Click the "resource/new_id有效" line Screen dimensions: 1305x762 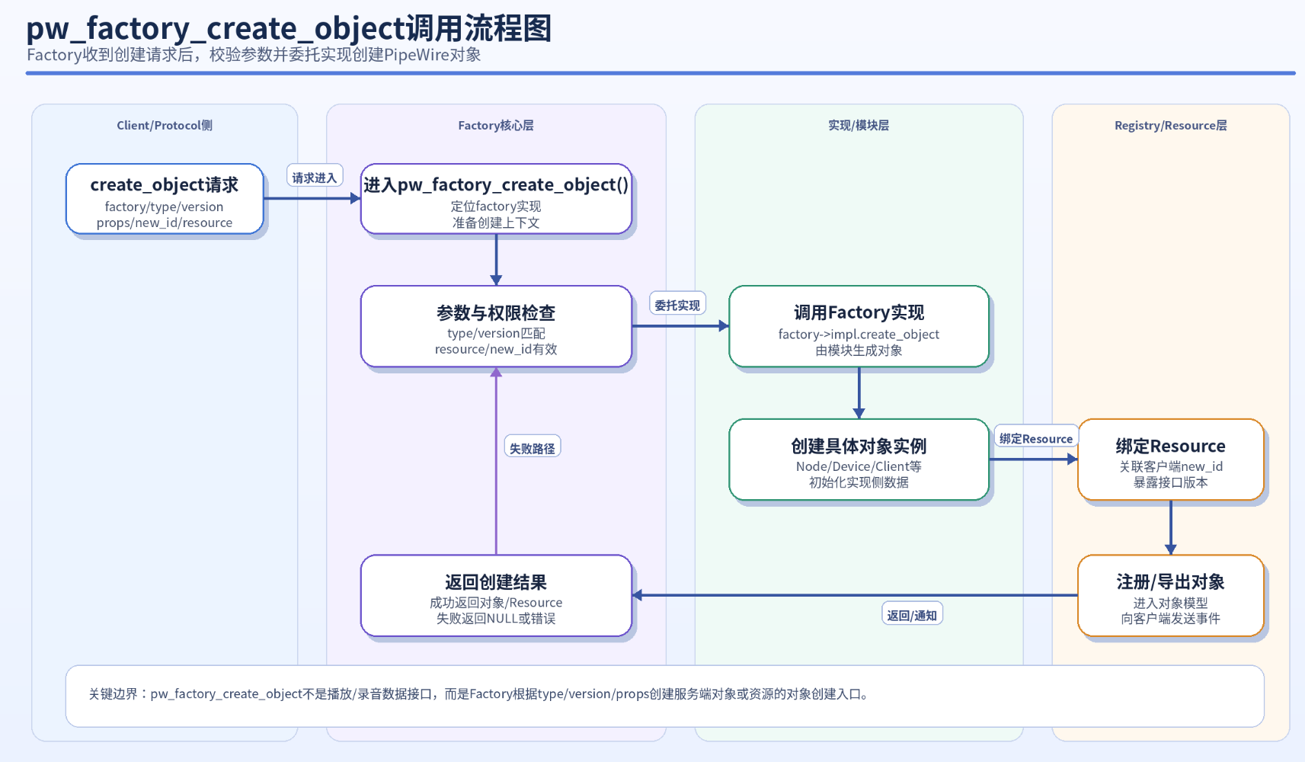(x=496, y=350)
